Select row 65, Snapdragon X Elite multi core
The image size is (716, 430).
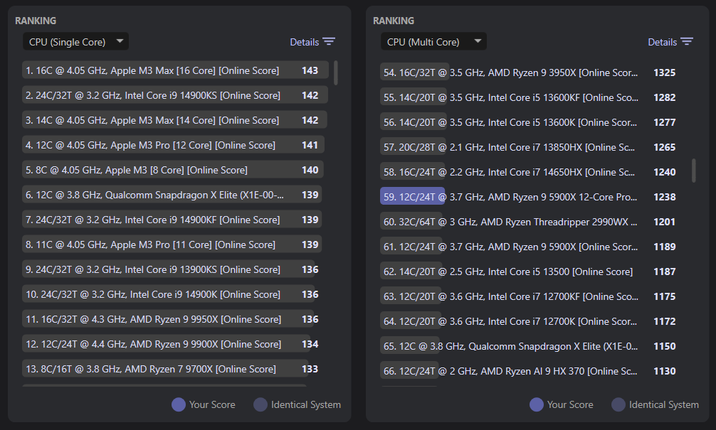pyautogui.click(x=533, y=346)
